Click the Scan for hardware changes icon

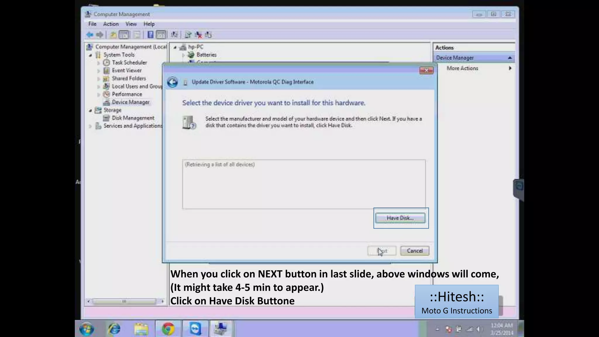click(x=174, y=35)
